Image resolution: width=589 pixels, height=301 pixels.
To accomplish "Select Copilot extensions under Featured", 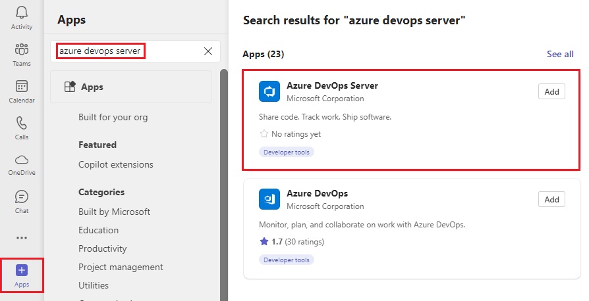I will (115, 165).
